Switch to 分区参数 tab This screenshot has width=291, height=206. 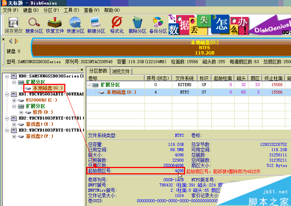[98, 71]
